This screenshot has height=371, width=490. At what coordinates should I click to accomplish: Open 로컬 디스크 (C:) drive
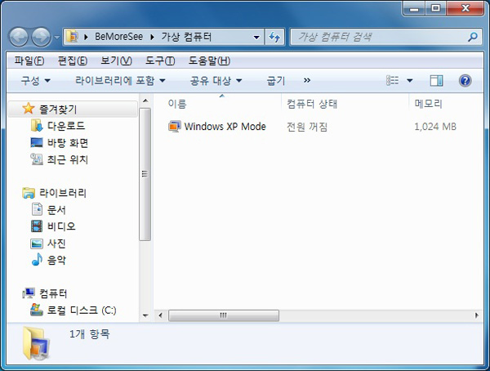pos(82,310)
